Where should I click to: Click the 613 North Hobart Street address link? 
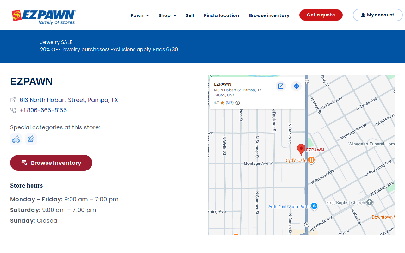[69, 100]
